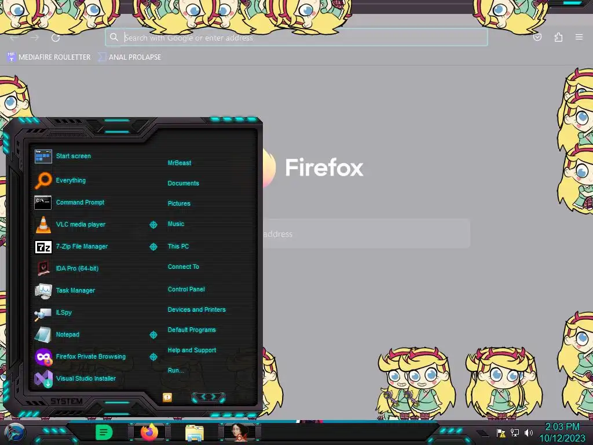This screenshot has width=593, height=445.
Task: Click start menu power options arrows
Action: pyautogui.click(x=208, y=397)
